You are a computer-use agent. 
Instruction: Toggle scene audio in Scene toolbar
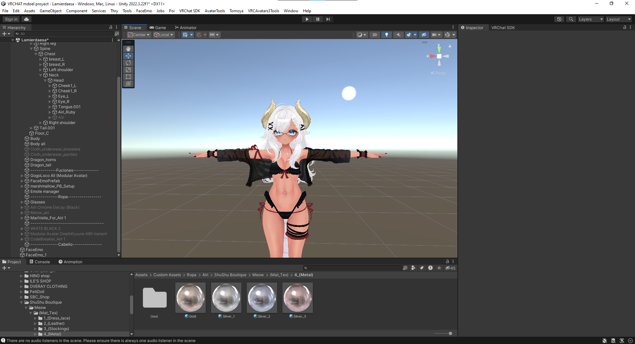point(399,35)
